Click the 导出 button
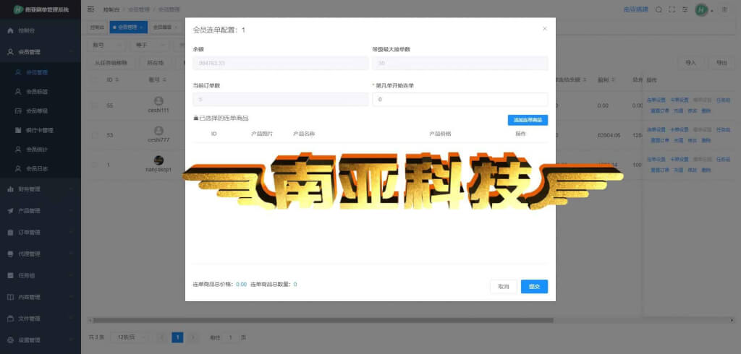 (721, 62)
